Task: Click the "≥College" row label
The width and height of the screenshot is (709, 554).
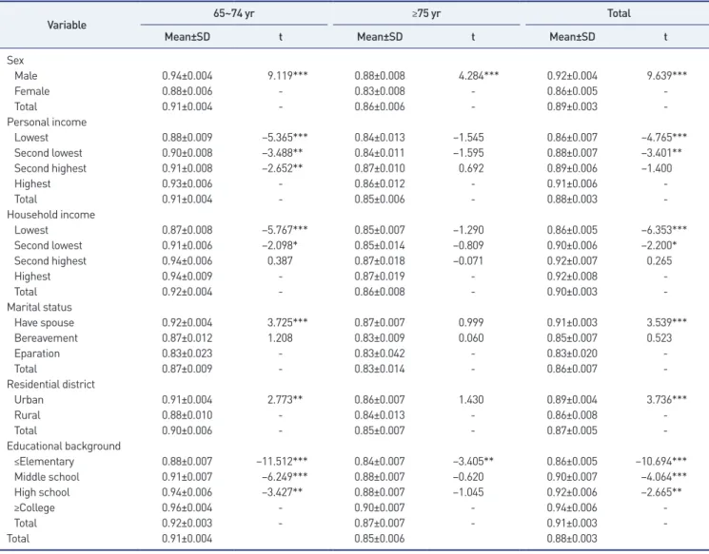Action: click(34, 508)
